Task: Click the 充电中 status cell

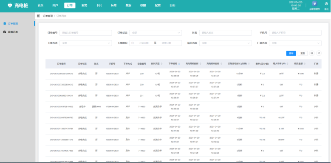Action: 82,106
